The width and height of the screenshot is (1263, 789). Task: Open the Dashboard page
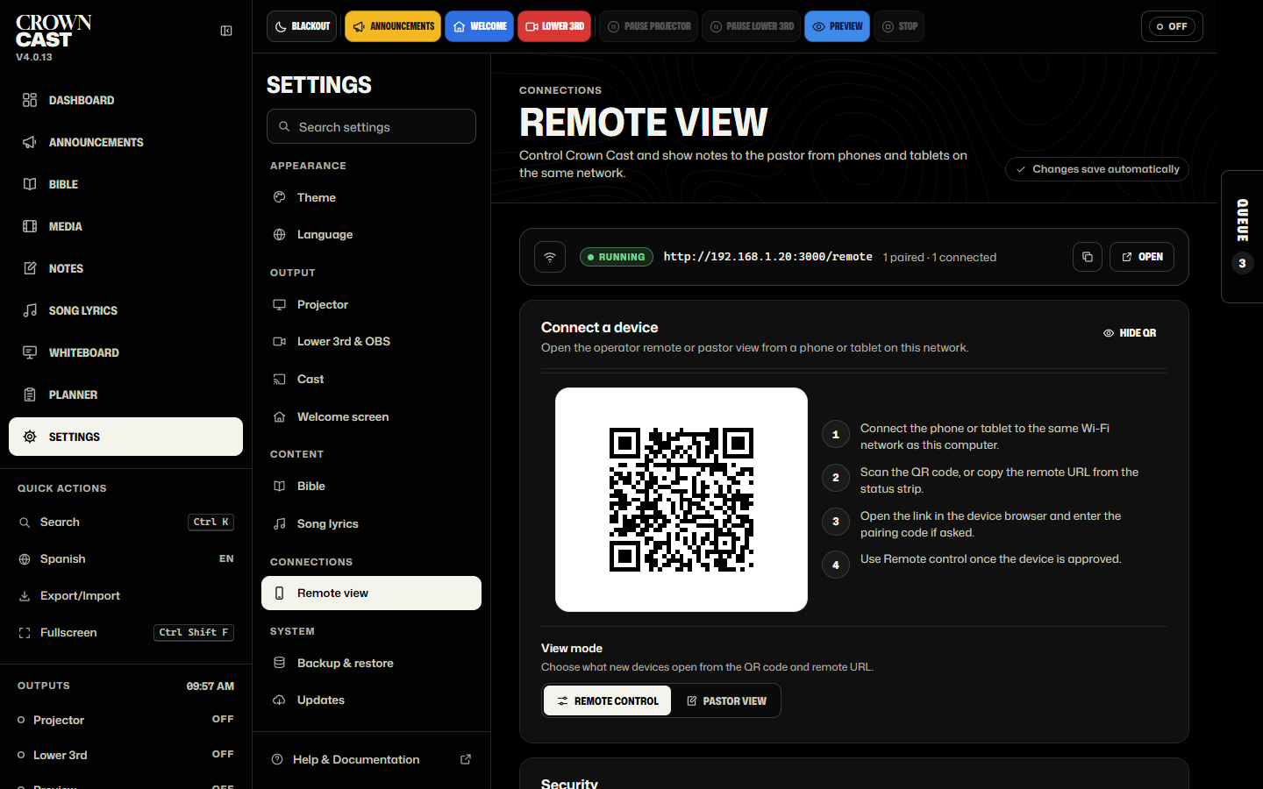click(x=125, y=100)
